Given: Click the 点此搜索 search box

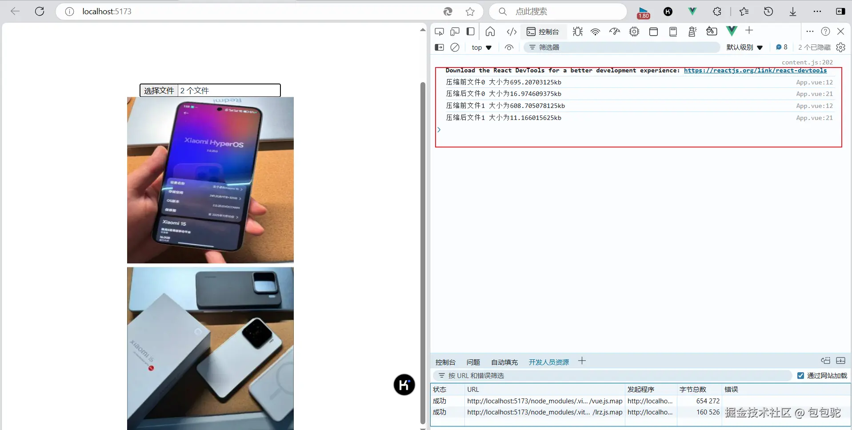Looking at the screenshot, I should point(558,12).
